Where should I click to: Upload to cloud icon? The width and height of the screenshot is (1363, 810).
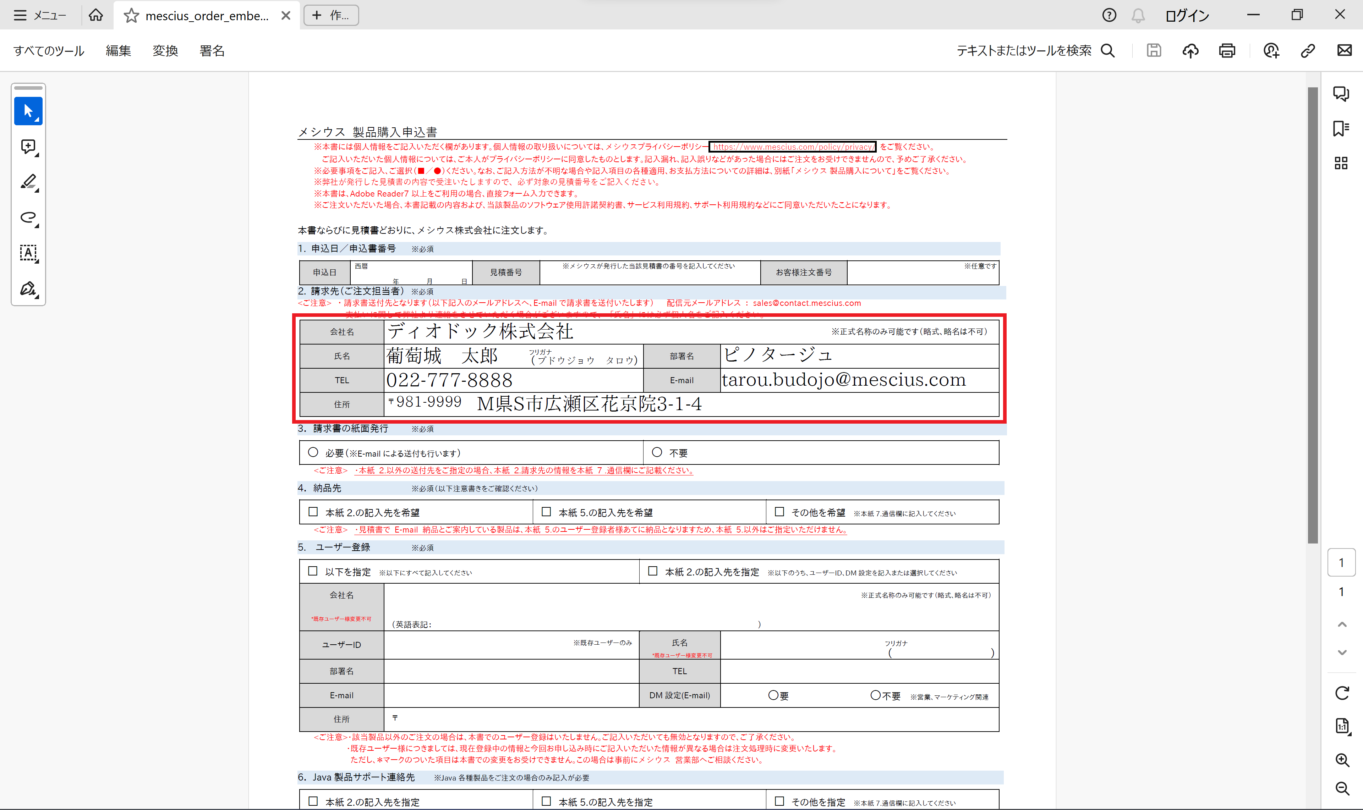[1190, 51]
